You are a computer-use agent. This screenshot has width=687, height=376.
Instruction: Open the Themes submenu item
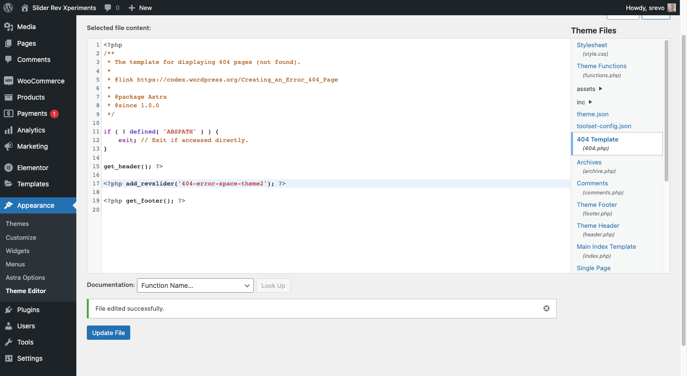point(17,224)
